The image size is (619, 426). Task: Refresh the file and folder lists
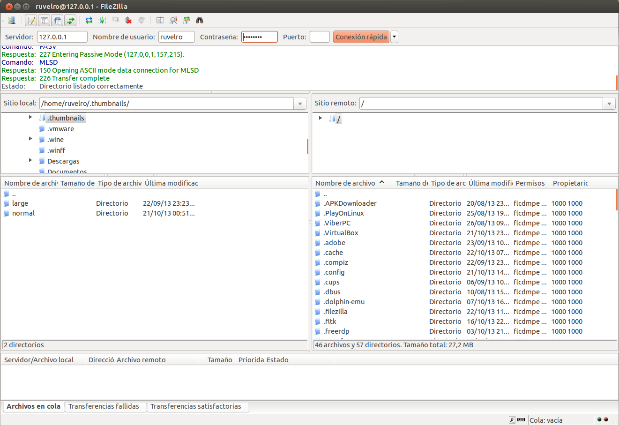point(89,20)
